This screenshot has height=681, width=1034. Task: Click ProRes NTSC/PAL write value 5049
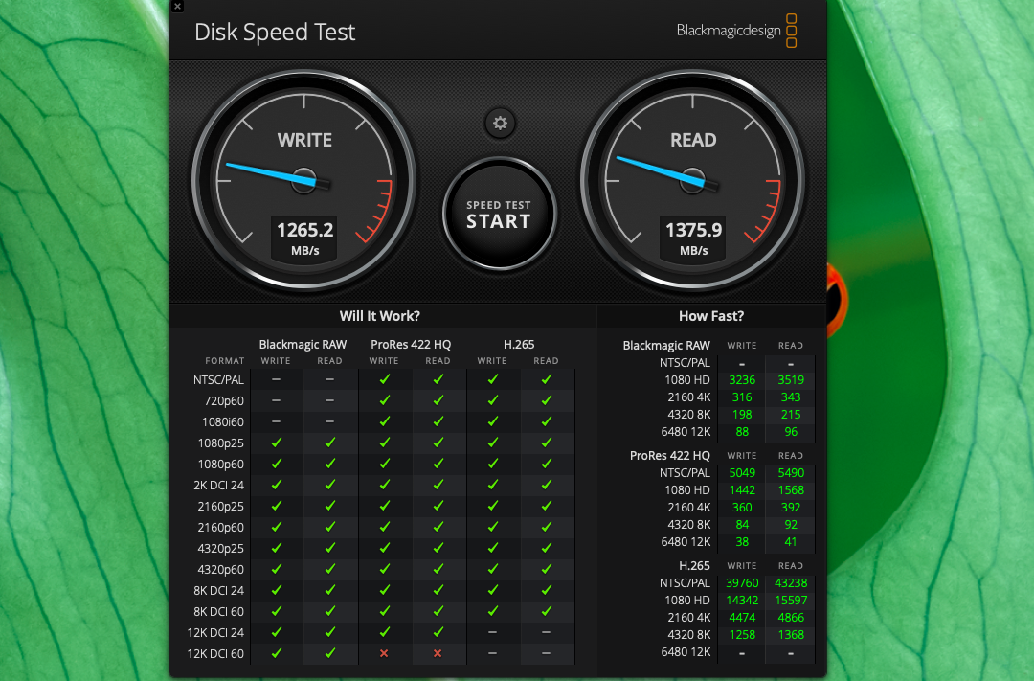(742, 473)
